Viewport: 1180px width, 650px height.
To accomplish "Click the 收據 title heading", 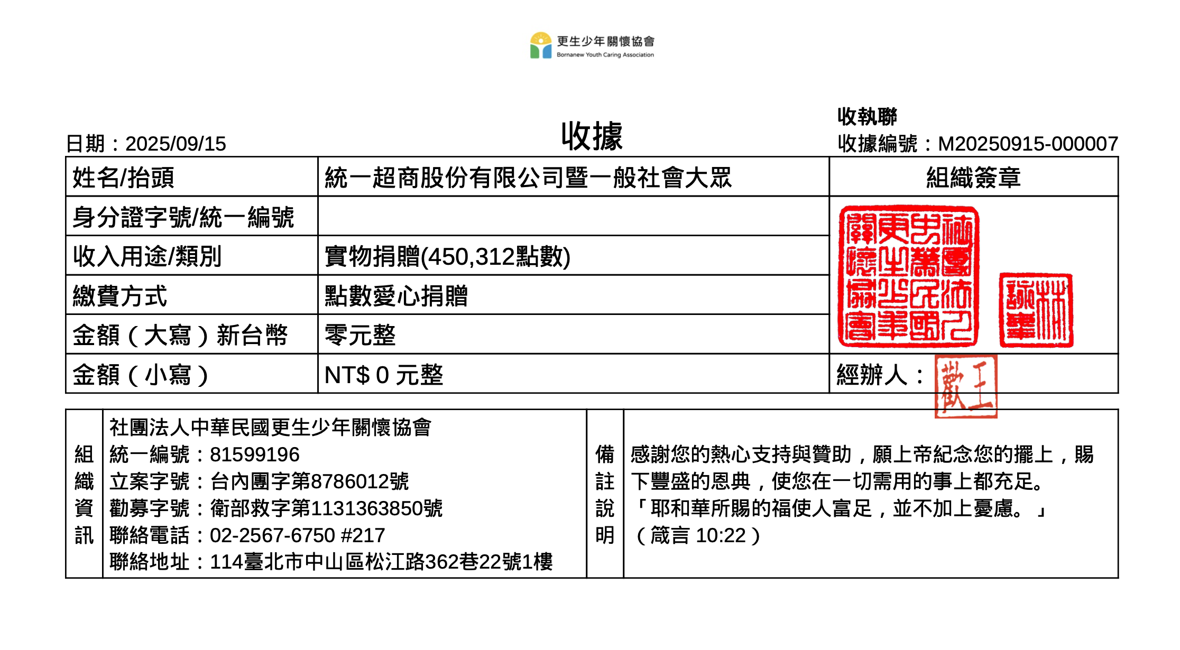I will pos(592,136).
